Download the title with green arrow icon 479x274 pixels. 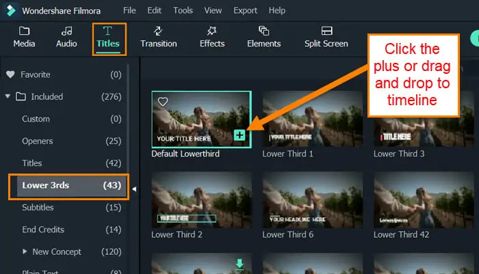click(239, 264)
